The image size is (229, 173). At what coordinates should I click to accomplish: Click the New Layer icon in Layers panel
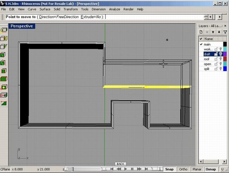pyautogui.click(x=201, y=32)
